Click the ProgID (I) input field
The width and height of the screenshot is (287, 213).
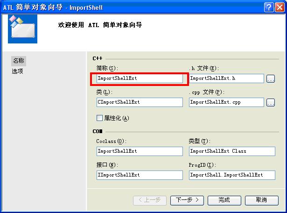pyautogui.click(x=232, y=175)
